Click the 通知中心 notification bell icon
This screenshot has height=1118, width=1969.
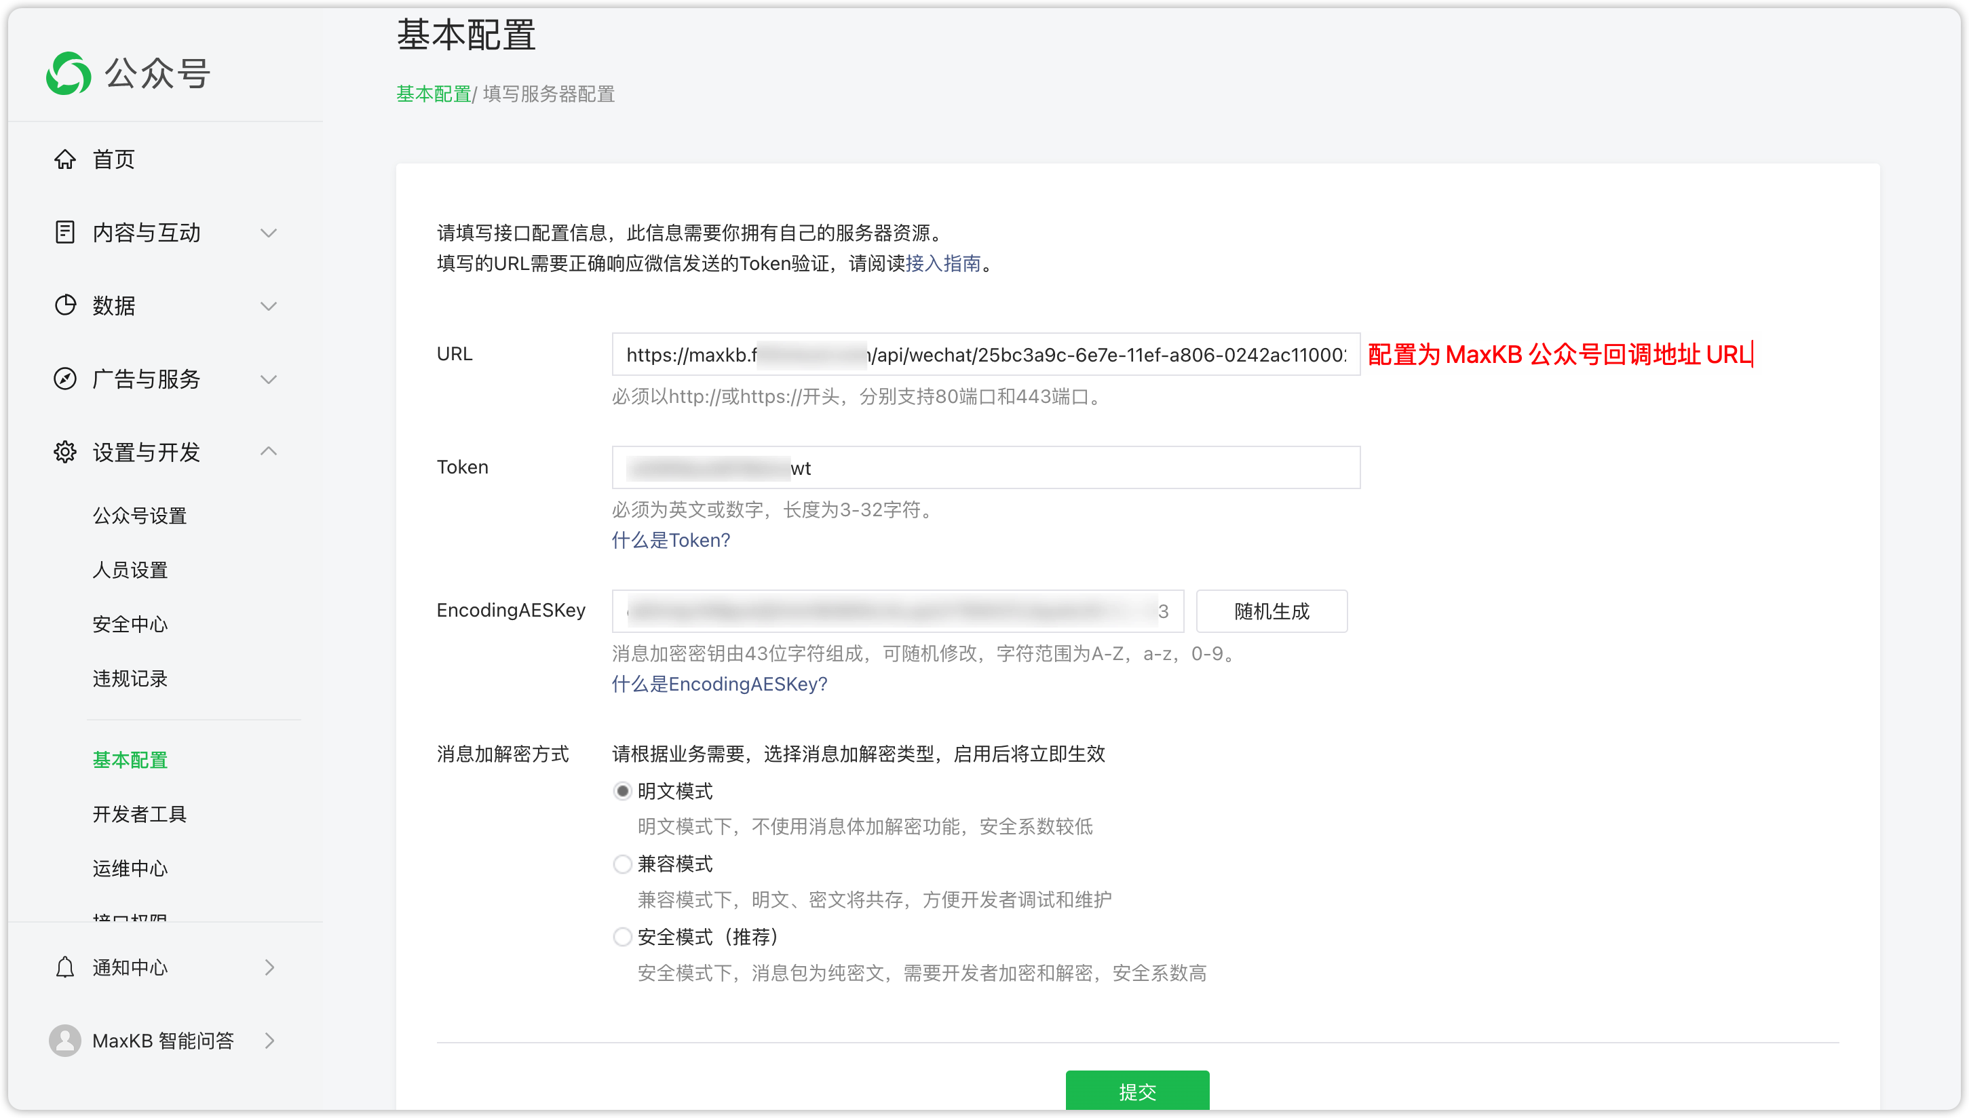[x=64, y=967]
